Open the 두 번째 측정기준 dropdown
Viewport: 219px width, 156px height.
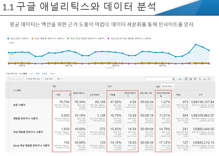[x=34, y=79]
